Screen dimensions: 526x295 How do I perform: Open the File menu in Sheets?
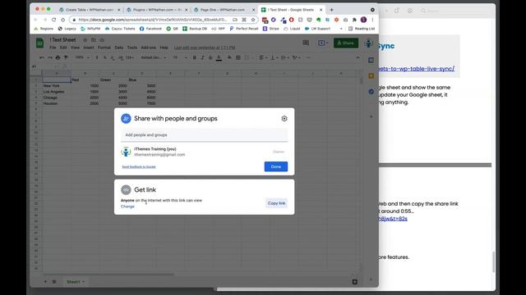click(x=53, y=48)
